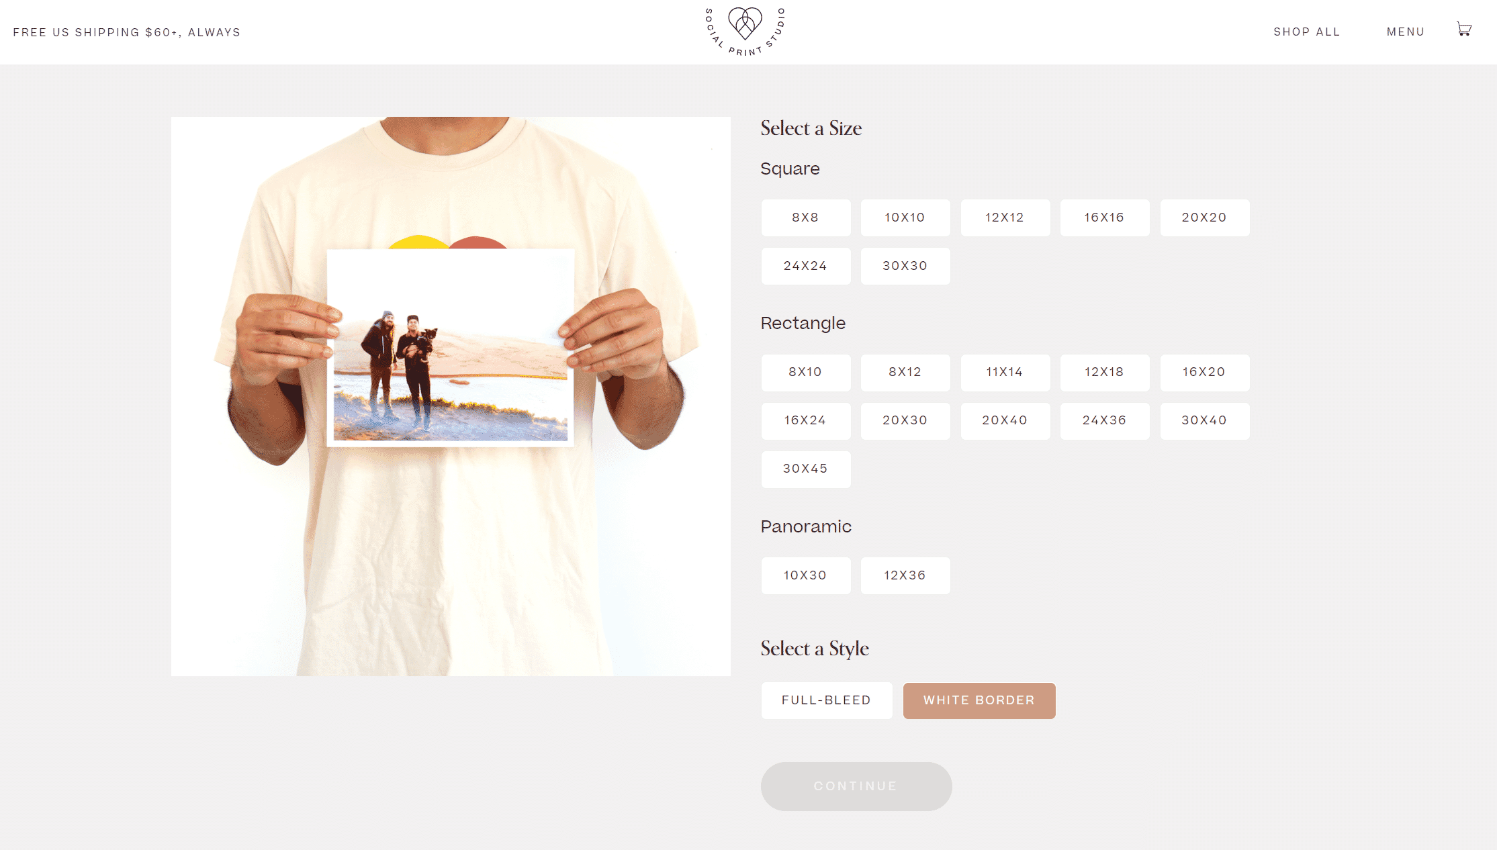Choose the 8X8 square size
The height and width of the screenshot is (850, 1497).
tap(806, 218)
